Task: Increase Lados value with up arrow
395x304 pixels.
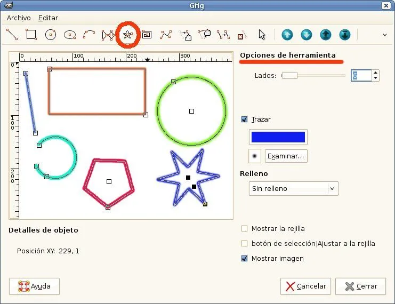Action: coord(376,73)
